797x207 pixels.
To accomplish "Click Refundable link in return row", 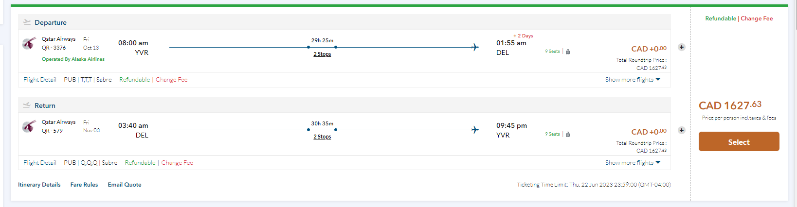I will (x=140, y=163).
